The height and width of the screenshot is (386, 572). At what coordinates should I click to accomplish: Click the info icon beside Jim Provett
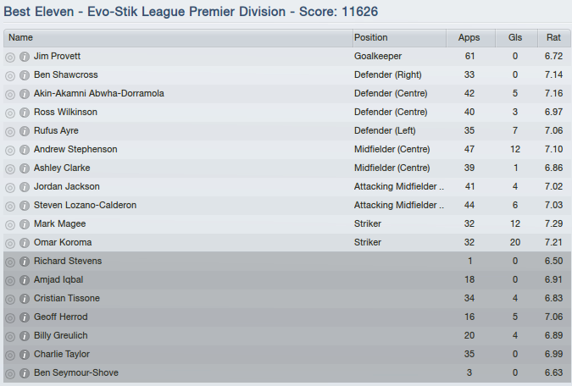tap(25, 57)
